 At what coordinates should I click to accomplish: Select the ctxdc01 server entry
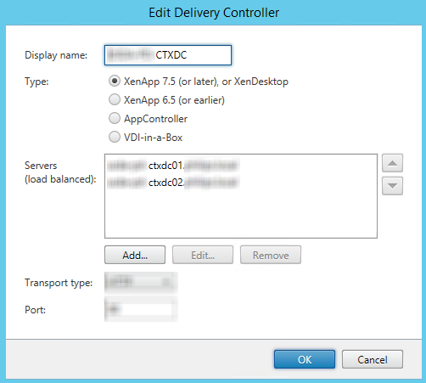pyautogui.click(x=172, y=166)
